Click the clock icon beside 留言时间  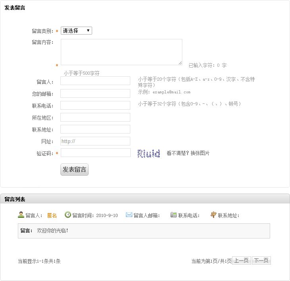click(x=68, y=215)
